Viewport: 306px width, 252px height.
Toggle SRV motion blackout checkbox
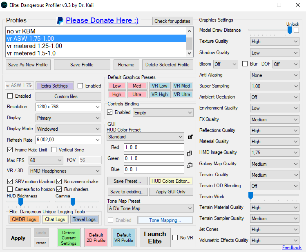10,181
